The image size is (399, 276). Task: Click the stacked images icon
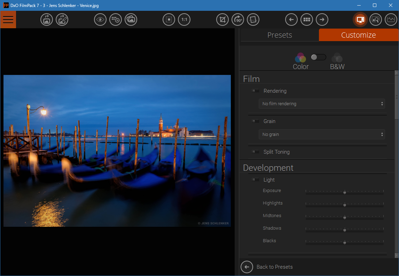[x=131, y=20]
